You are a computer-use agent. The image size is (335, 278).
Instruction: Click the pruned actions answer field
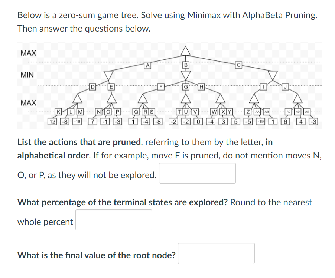pos(197,173)
